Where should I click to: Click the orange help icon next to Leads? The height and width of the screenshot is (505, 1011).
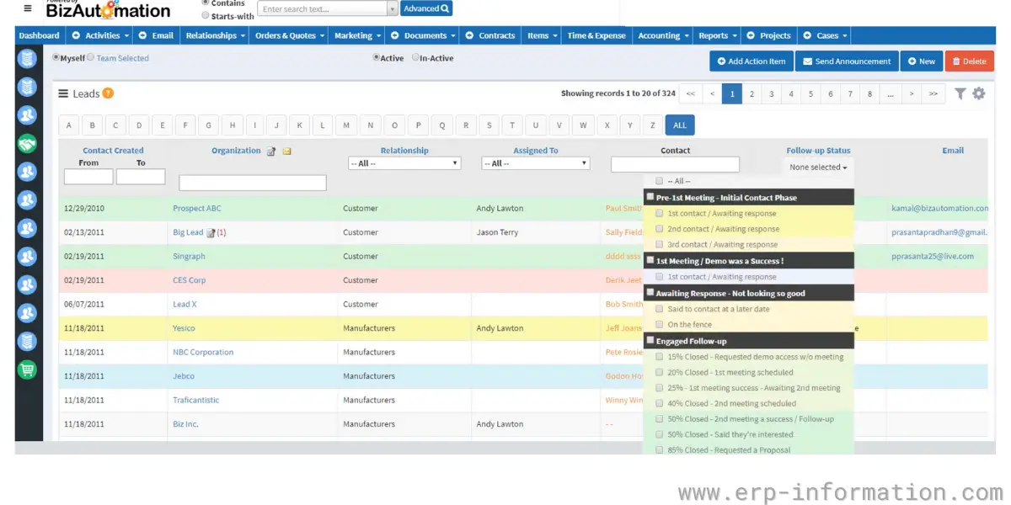pyautogui.click(x=108, y=93)
